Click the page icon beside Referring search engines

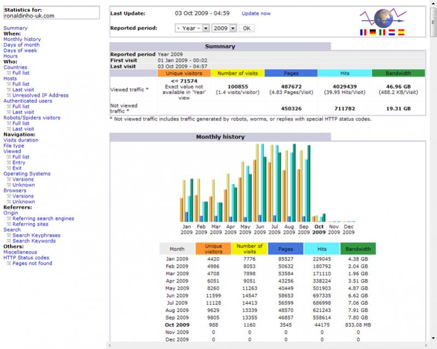click(x=8, y=219)
